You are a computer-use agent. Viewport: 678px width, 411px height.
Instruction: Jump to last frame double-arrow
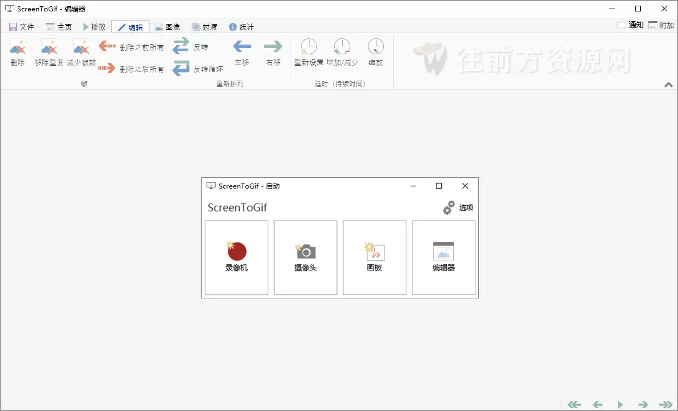[666, 405]
